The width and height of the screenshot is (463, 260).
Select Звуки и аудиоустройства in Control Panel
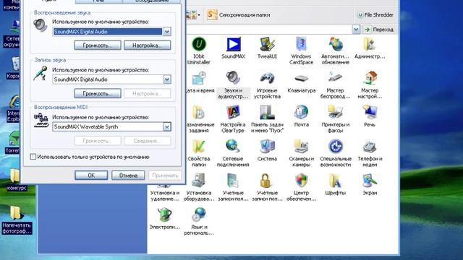233,85
